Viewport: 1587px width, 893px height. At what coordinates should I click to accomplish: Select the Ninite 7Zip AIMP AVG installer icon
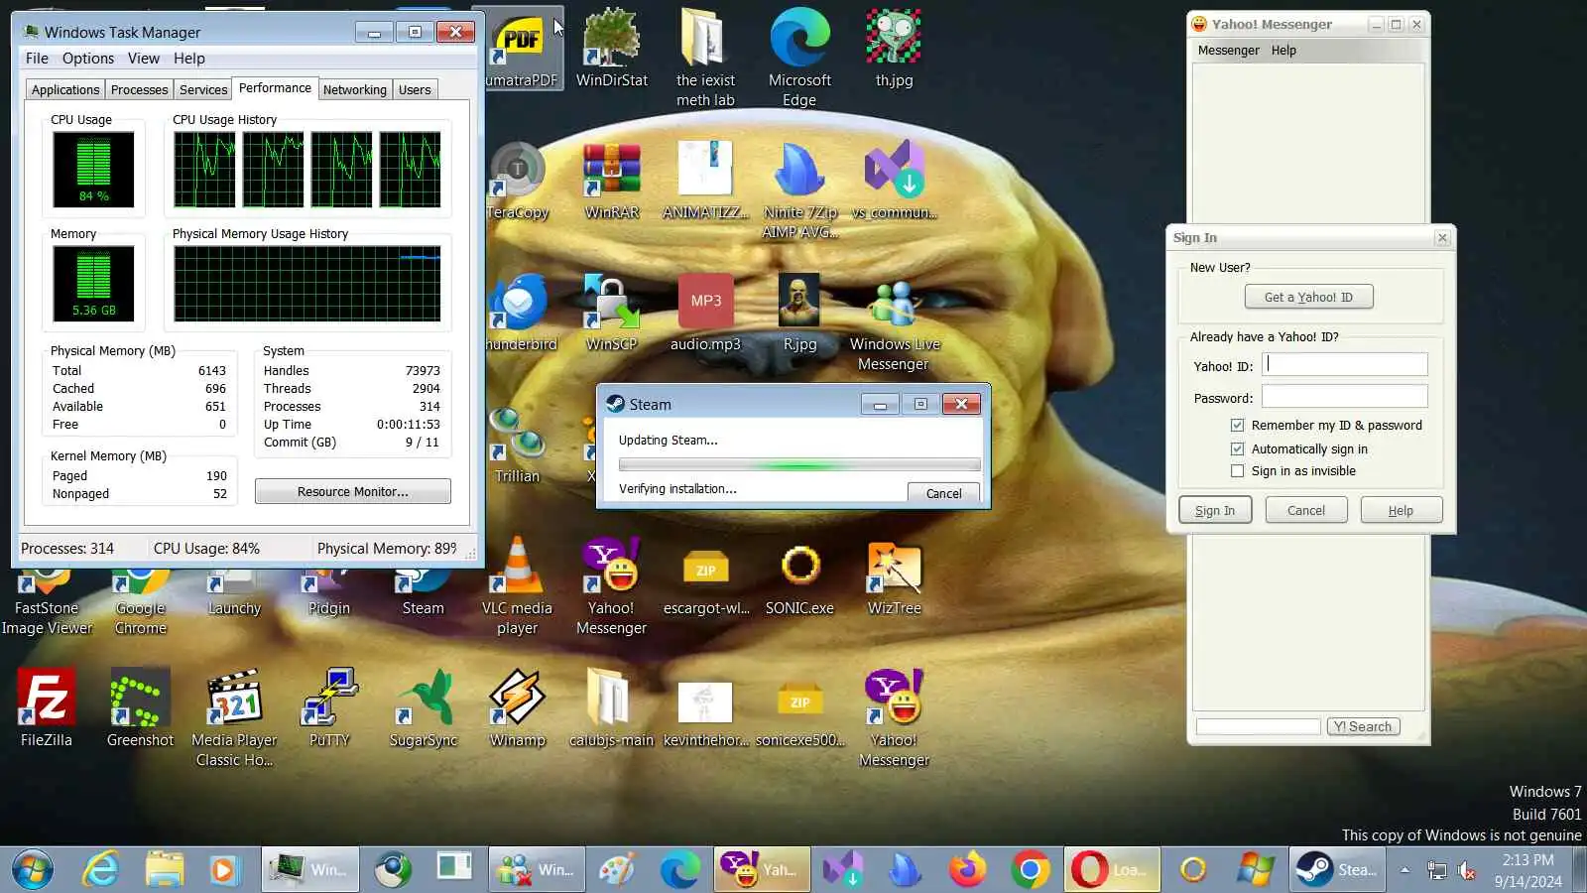[x=799, y=190]
